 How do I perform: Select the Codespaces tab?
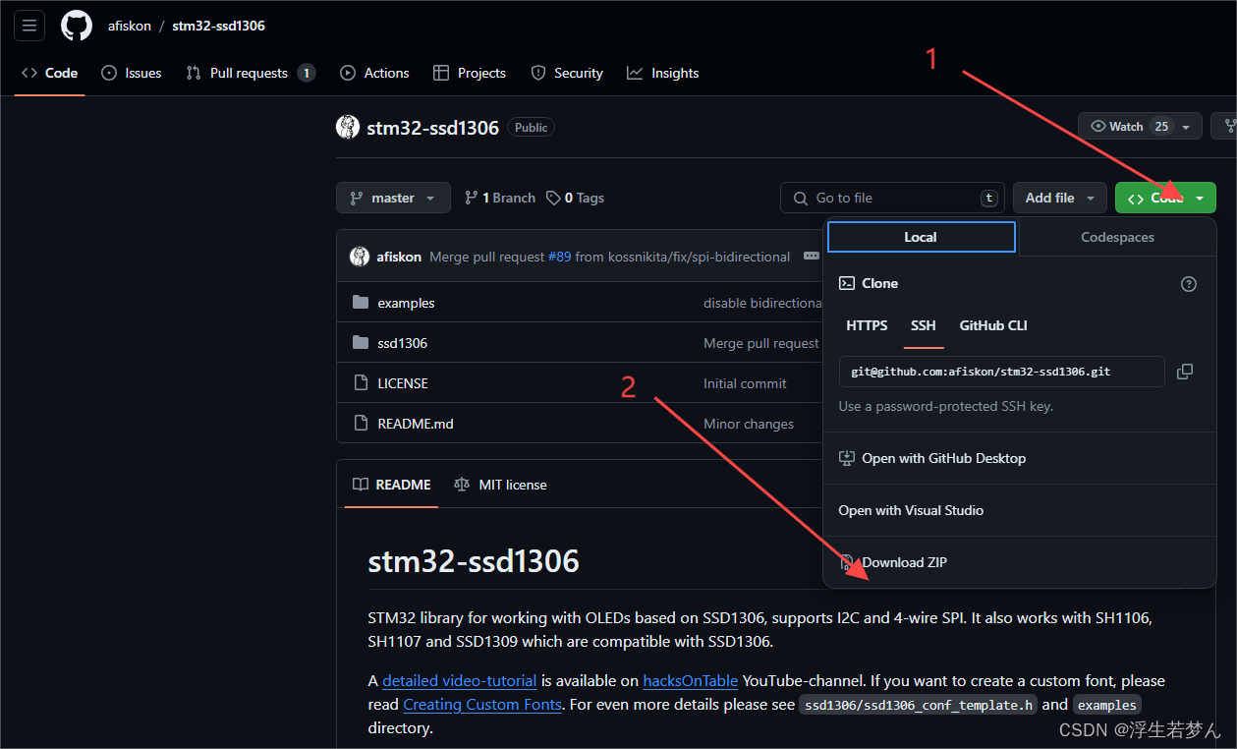click(1117, 237)
